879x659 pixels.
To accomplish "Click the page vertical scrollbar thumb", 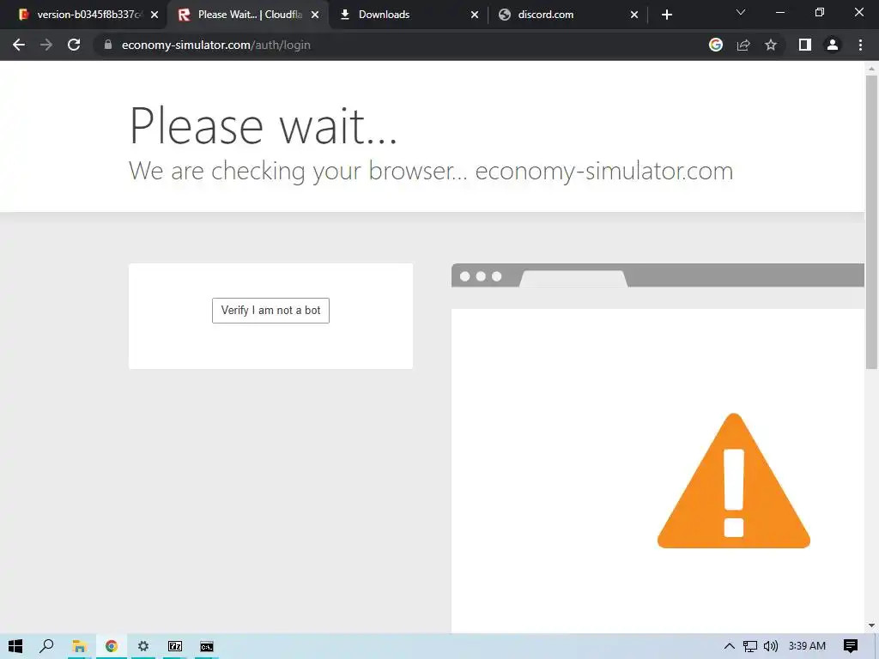I will coord(871,222).
